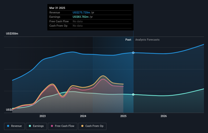208x133 pixels.
Task: Click the Past label on the chart
Action: tap(128, 40)
